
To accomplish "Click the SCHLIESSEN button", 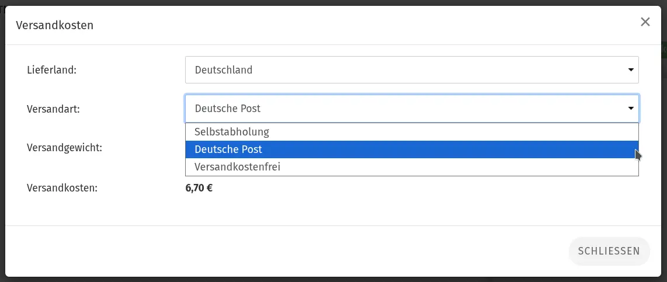I will (x=609, y=251).
